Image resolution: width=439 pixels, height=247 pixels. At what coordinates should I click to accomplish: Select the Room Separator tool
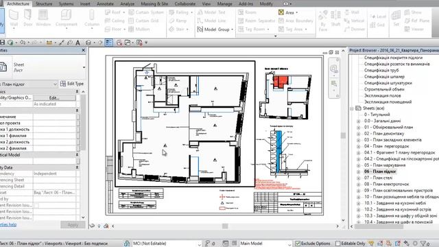[x=257, y=21]
